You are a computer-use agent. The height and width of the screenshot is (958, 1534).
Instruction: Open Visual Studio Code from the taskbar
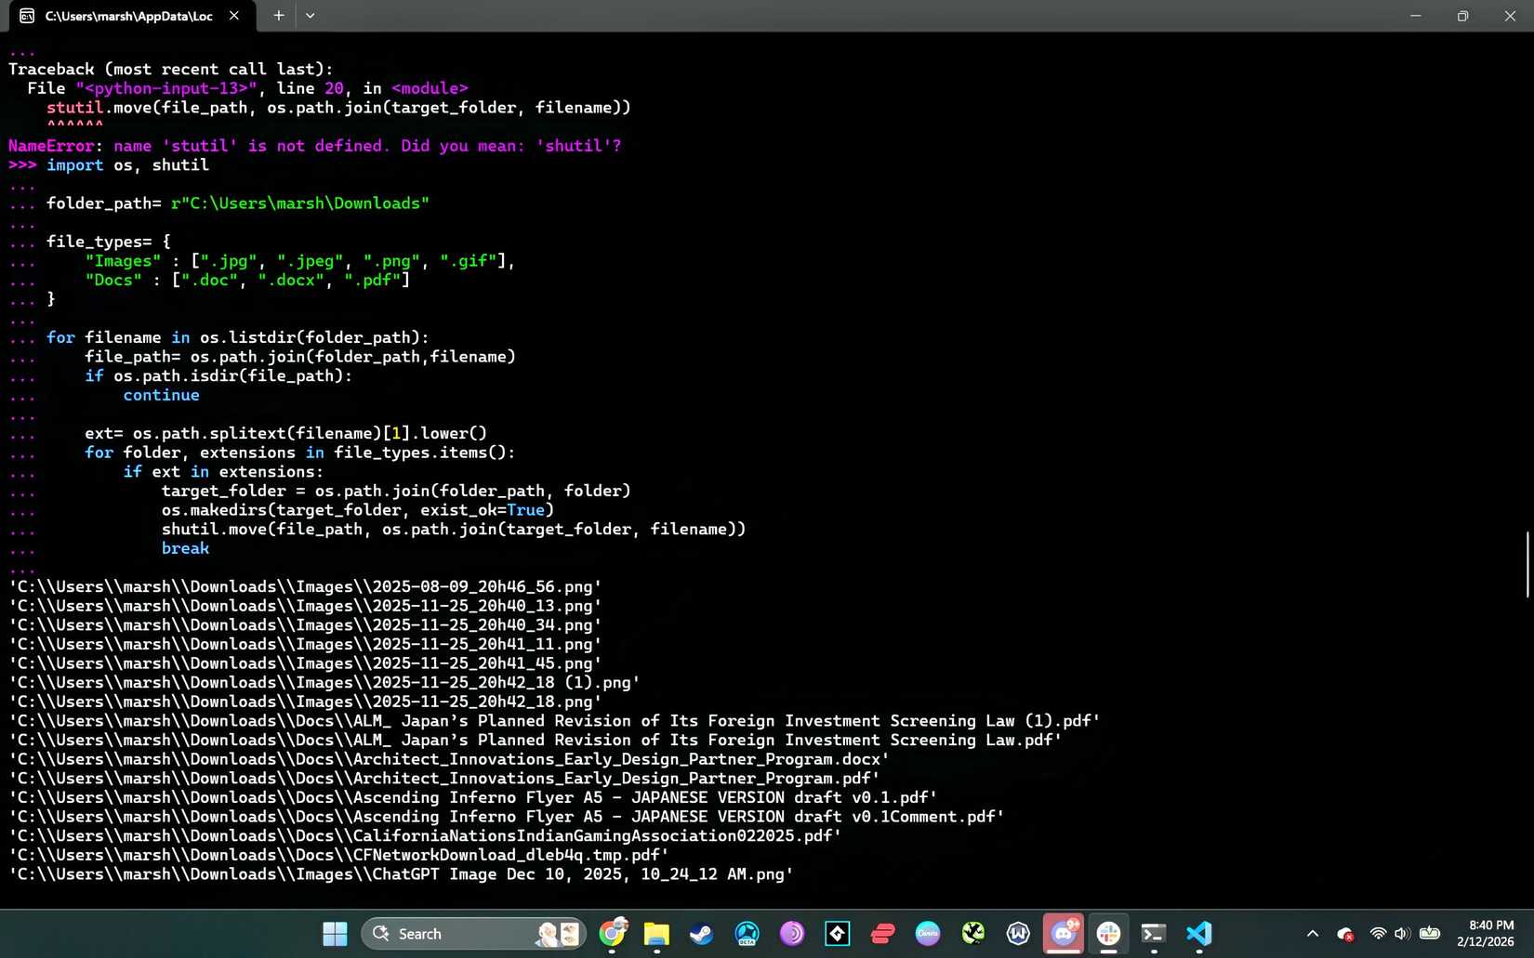pos(1199,934)
